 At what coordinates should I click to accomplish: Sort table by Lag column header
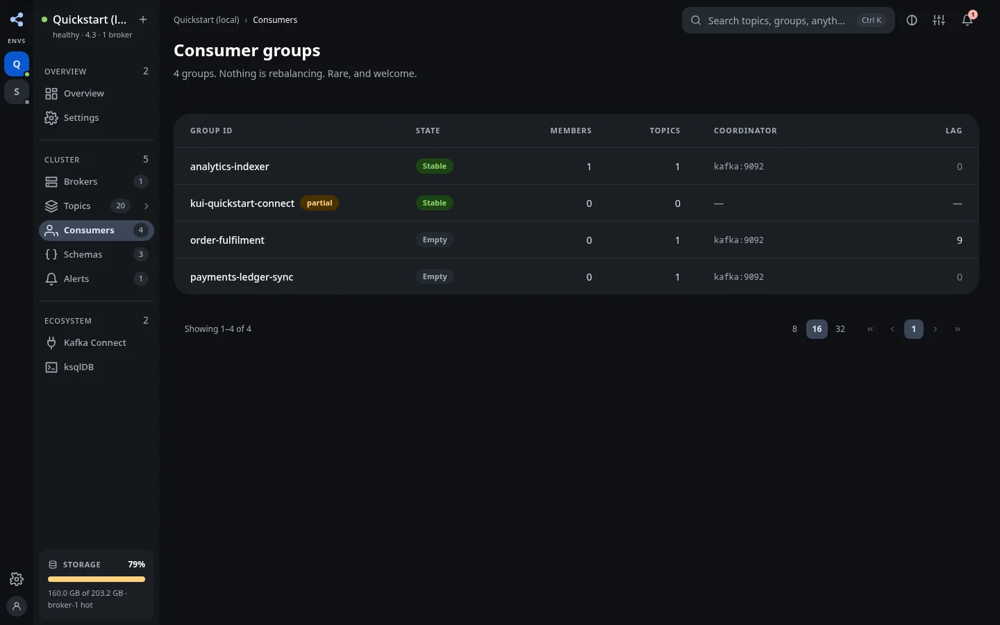tap(953, 131)
